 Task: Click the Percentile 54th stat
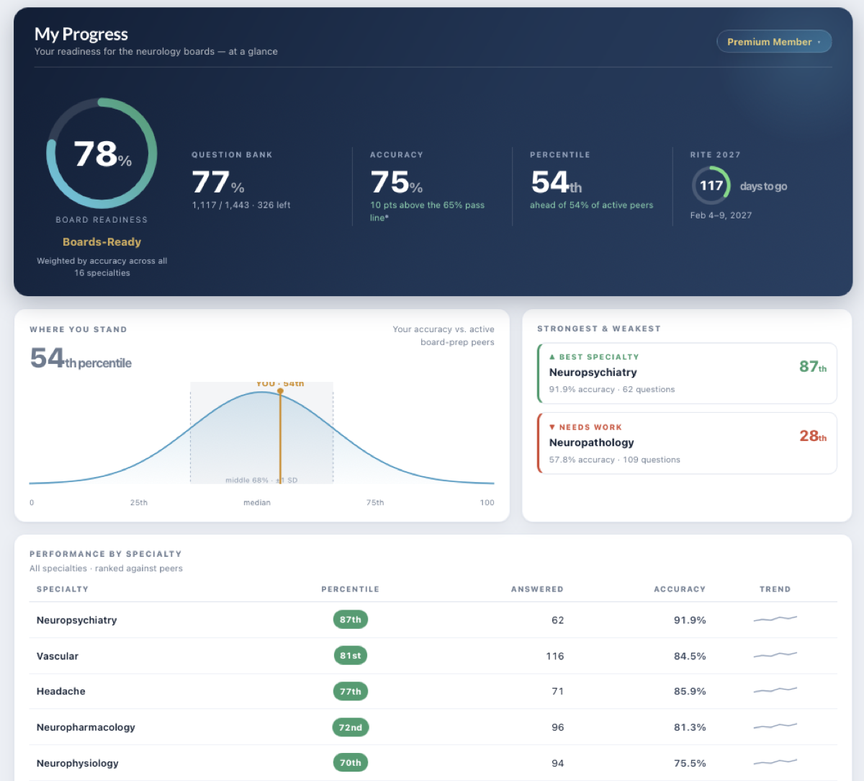[x=557, y=182]
